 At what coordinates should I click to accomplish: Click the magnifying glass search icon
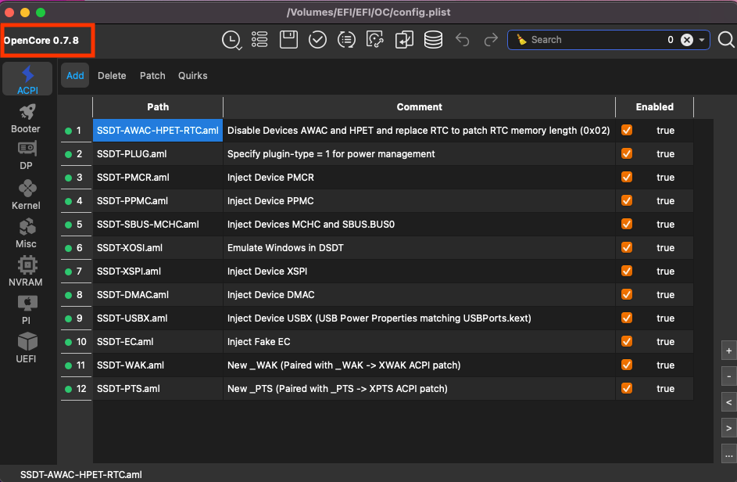click(x=726, y=40)
